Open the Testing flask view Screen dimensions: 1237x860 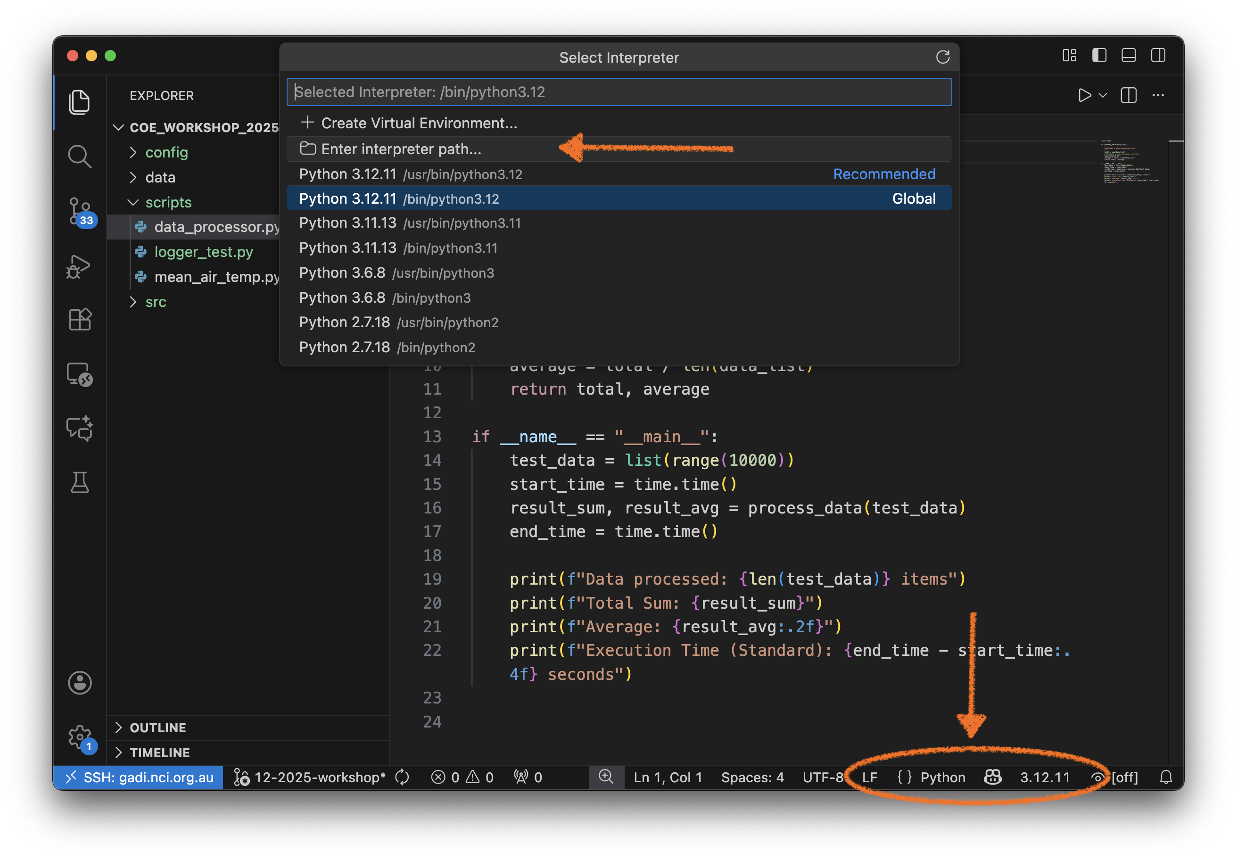point(80,482)
